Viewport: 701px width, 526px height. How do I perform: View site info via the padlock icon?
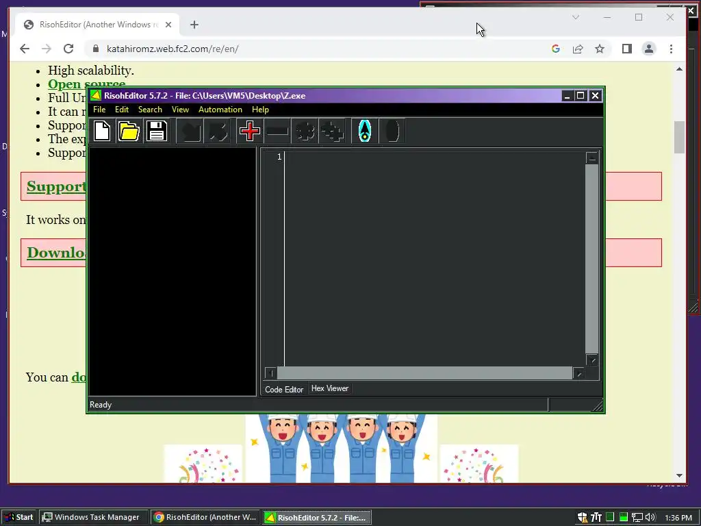click(x=95, y=49)
